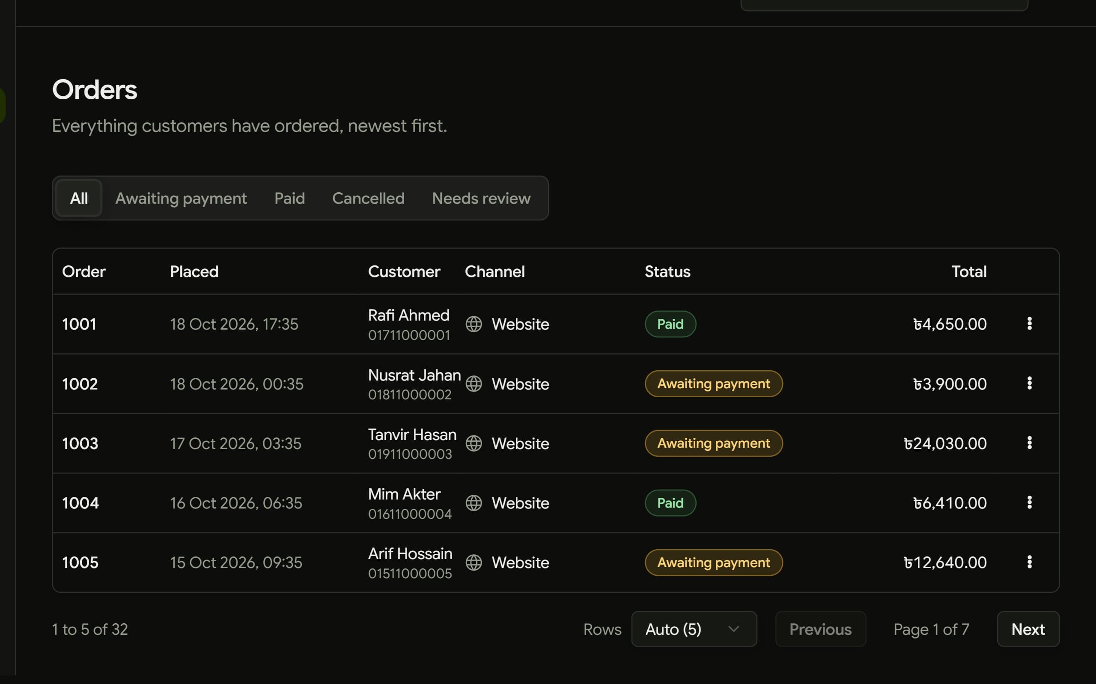Open the actions menu for order 1004
Image resolution: width=1096 pixels, height=684 pixels.
pyautogui.click(x=1029, y=503)
